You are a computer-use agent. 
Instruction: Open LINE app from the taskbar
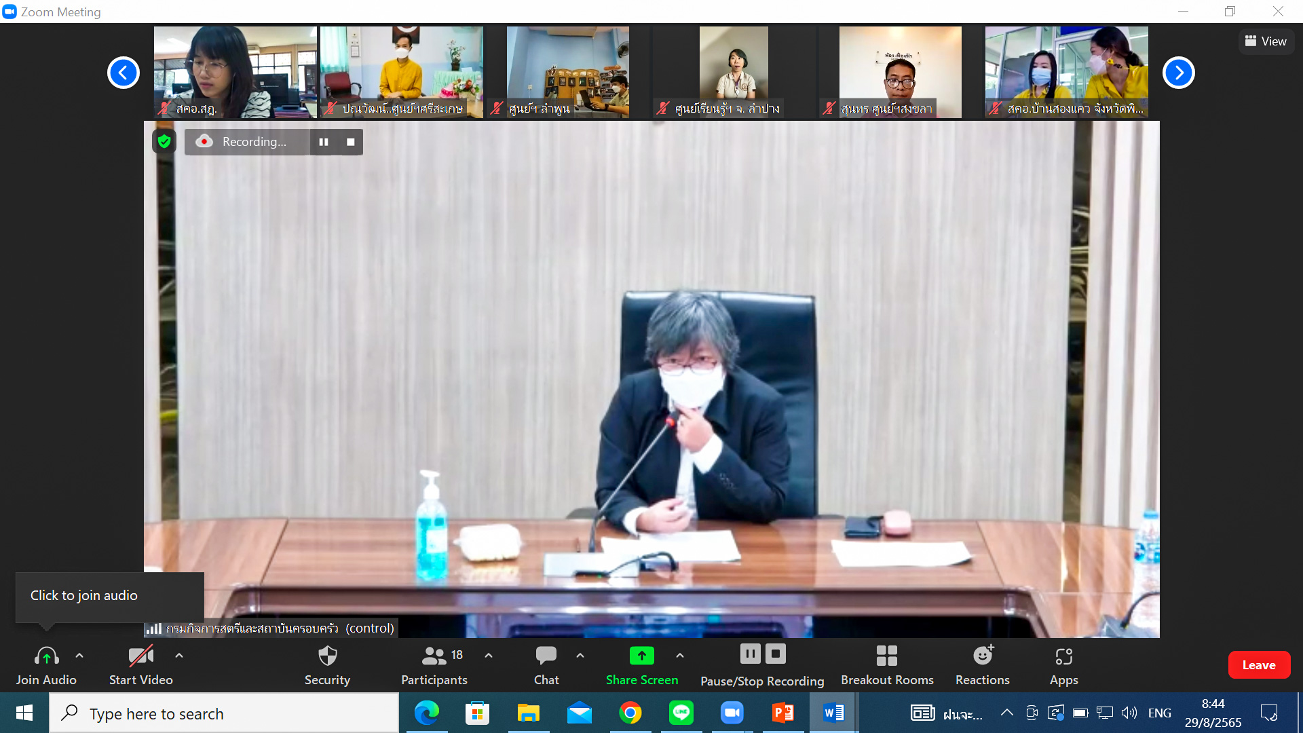(681, 713)
